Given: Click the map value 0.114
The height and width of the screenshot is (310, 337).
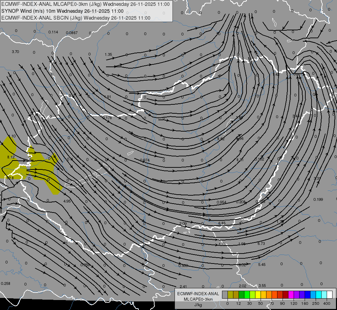Looking at the screenshot, I should [x=53, y=32].
